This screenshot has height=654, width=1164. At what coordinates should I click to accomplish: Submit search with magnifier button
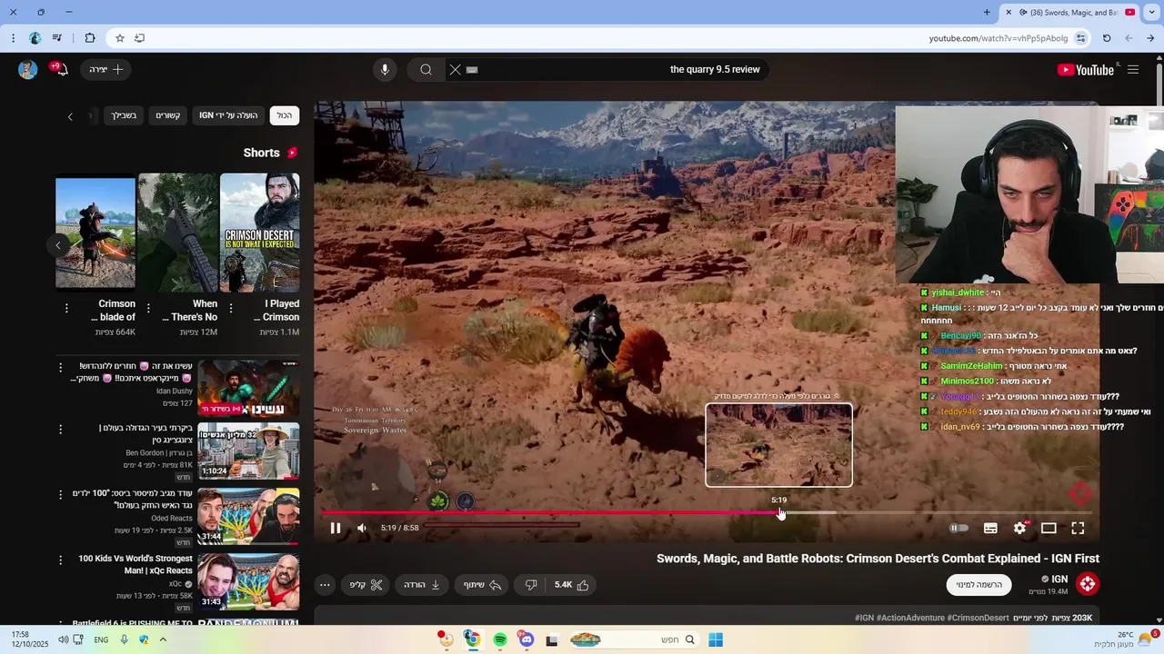pyautogui.click(x=426, y=70)
